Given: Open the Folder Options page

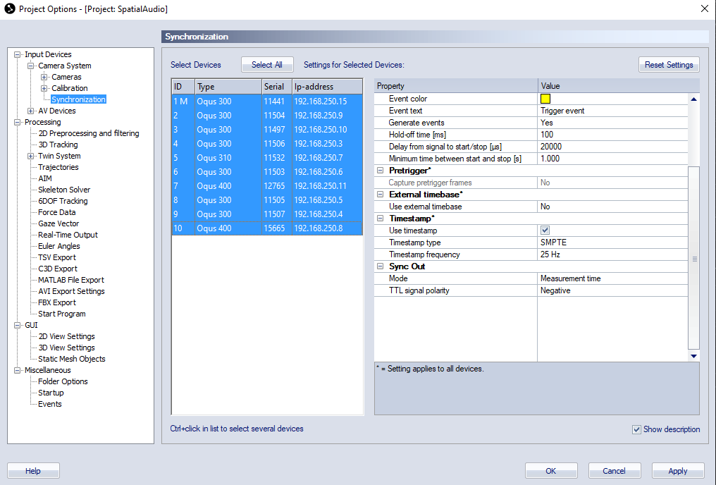Looking at the screenshot, I should tap(63, 381).
